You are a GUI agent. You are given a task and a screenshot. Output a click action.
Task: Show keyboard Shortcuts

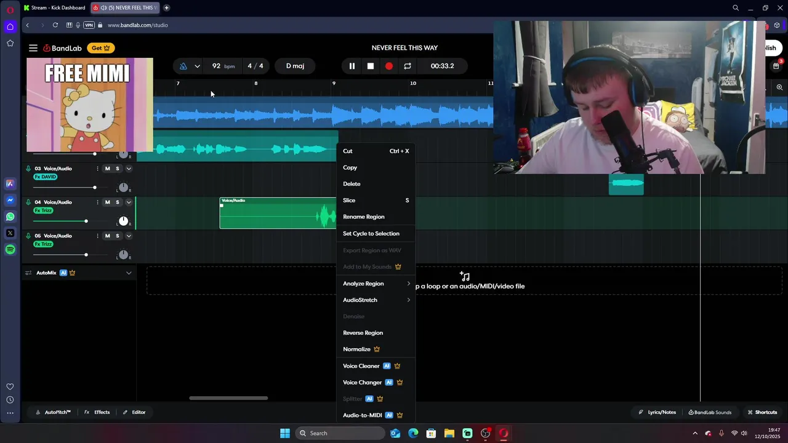pyautogui.click(x=762, y=412)
